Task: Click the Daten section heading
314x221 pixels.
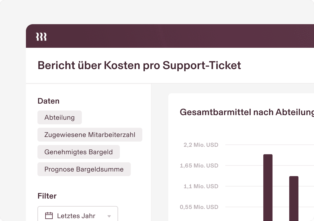Action: pyautogui.click(x=48, y=101)
